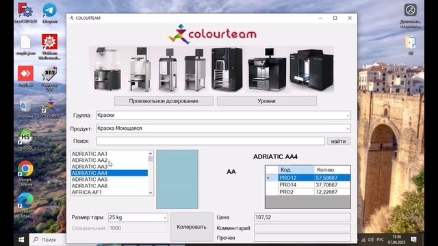Click the Цена field showing 107,52
Screen dimensions: 438x246
click(x=302, y=217)
